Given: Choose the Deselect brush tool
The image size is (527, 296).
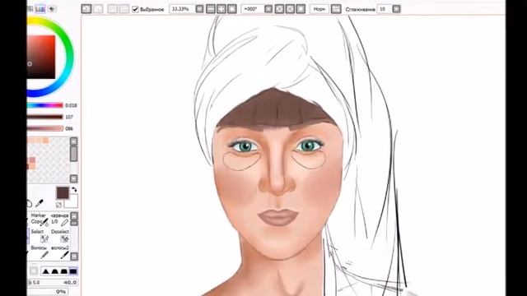Looking at the screenshot, I should pyautogui.click(x=60, y=236).
